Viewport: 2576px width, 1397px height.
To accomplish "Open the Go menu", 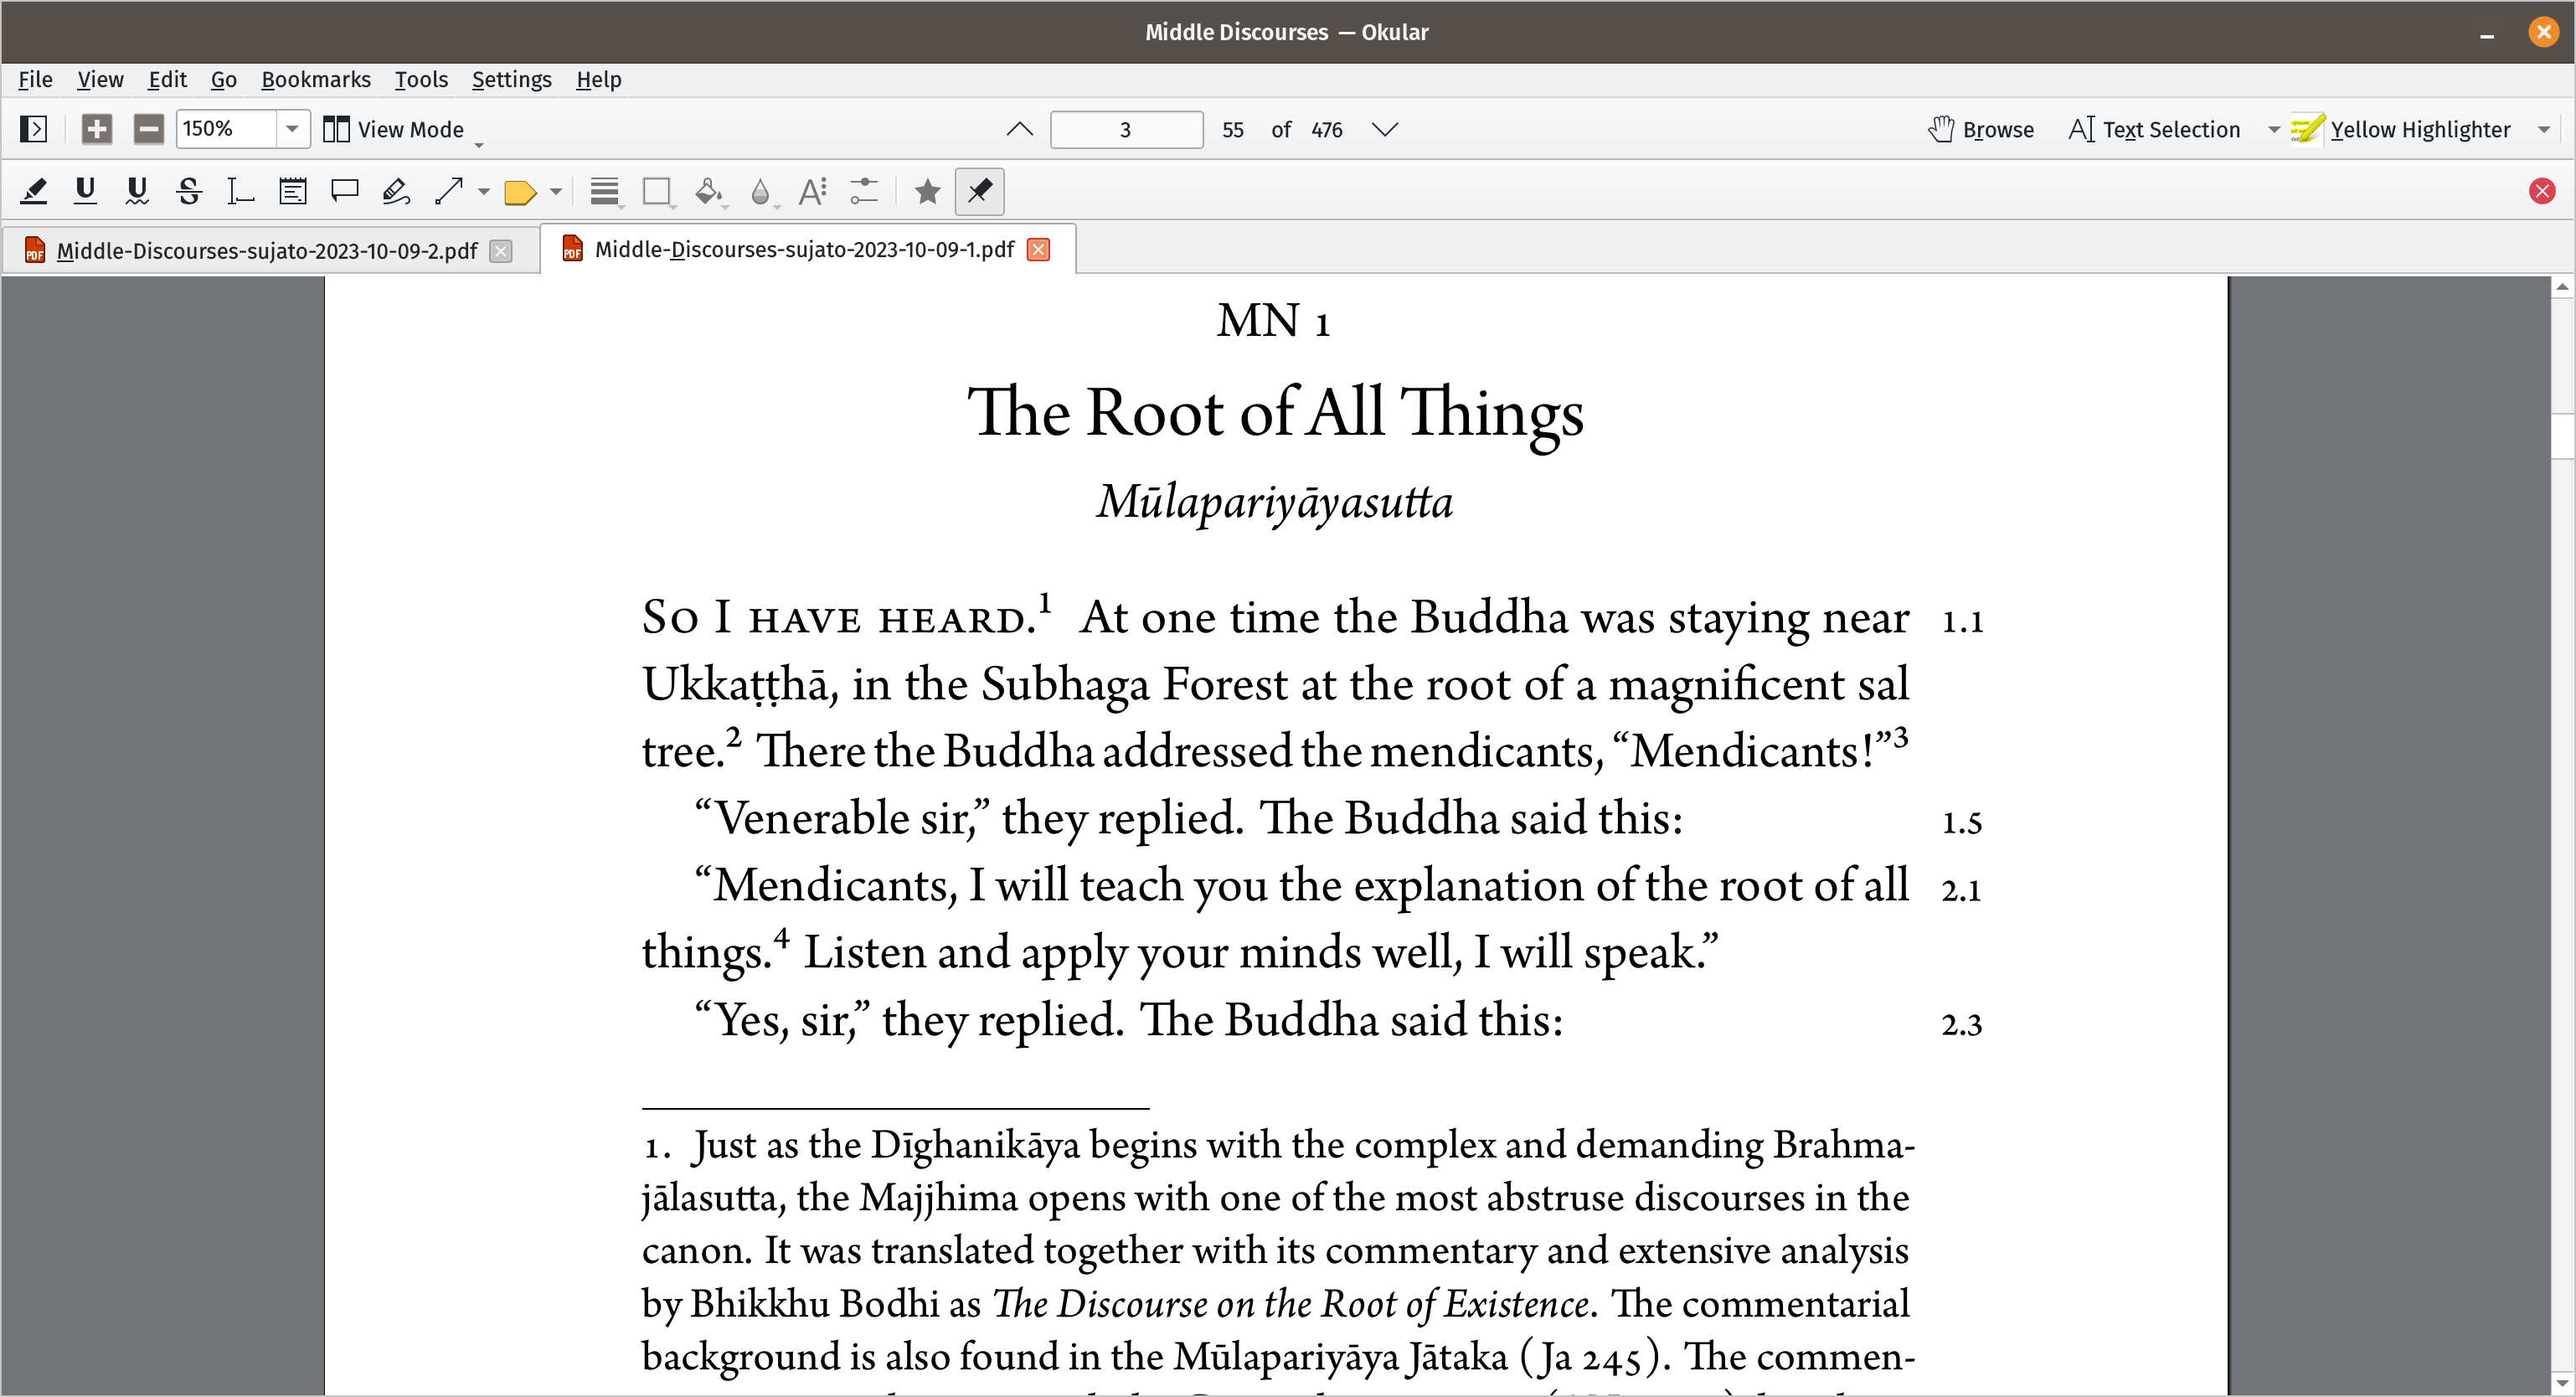I will (x=223, y=79).
